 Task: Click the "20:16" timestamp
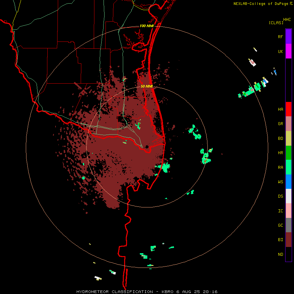click(x=210, y=292)
